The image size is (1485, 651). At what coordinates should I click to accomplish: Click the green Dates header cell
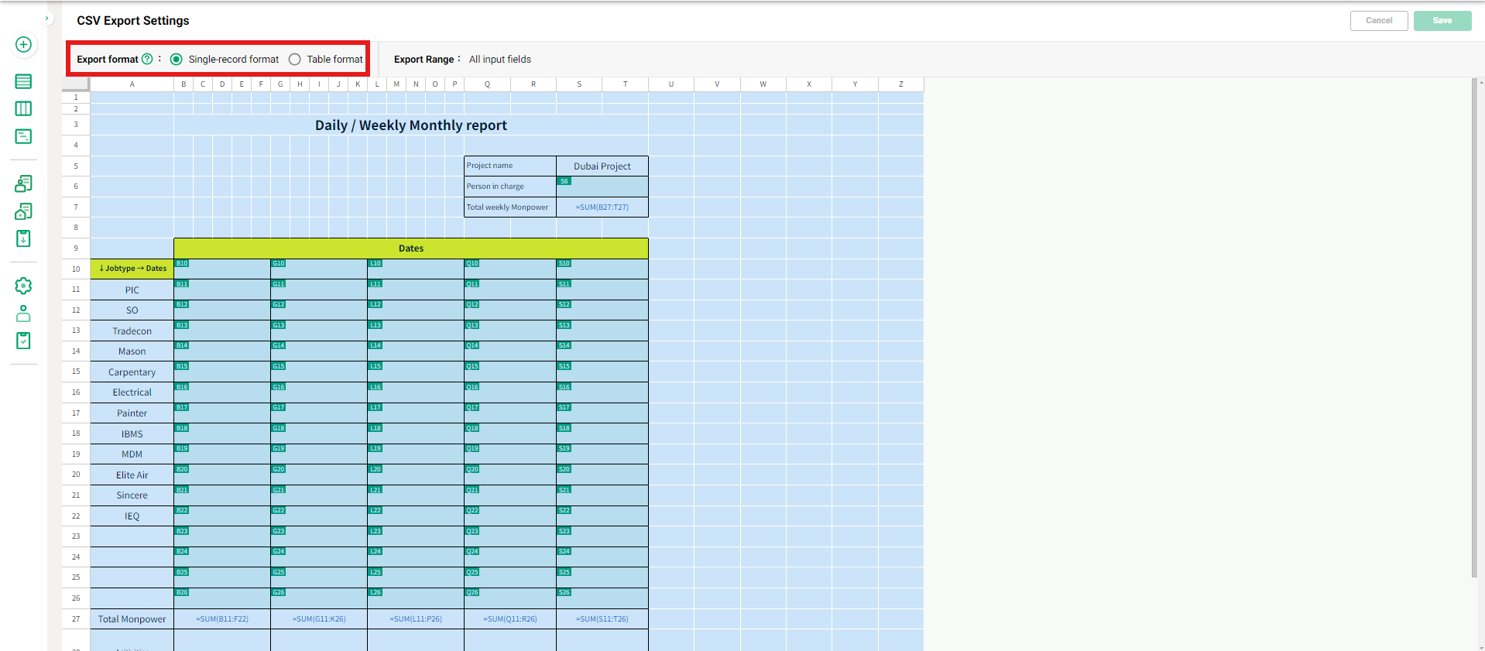410,248
